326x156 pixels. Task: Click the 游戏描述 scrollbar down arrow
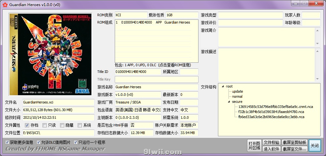(317, 79)
